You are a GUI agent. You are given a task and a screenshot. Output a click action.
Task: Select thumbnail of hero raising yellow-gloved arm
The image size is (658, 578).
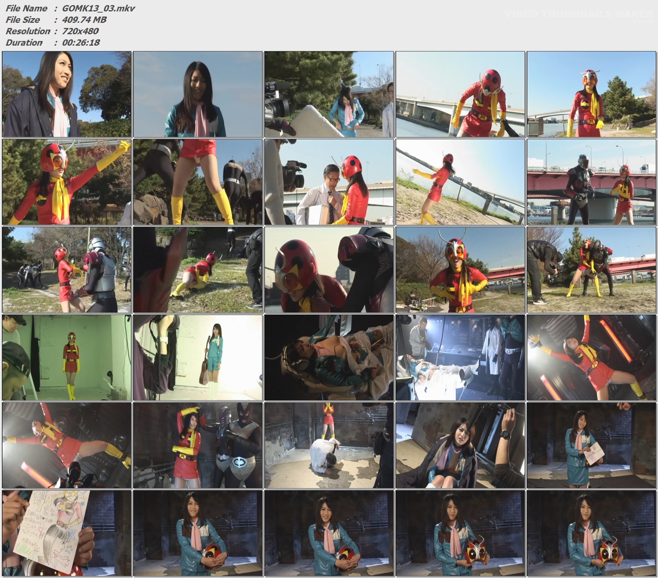point(67,182)
